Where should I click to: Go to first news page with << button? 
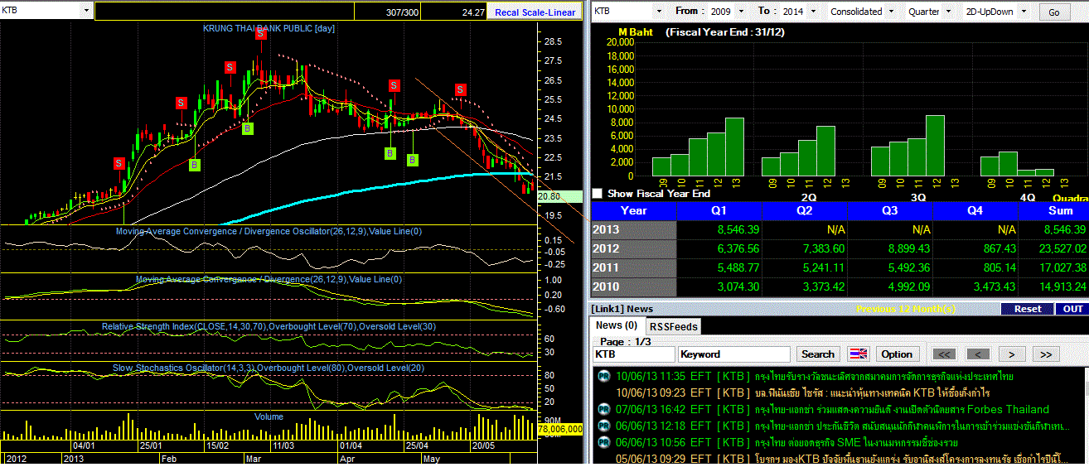[945, 354]
